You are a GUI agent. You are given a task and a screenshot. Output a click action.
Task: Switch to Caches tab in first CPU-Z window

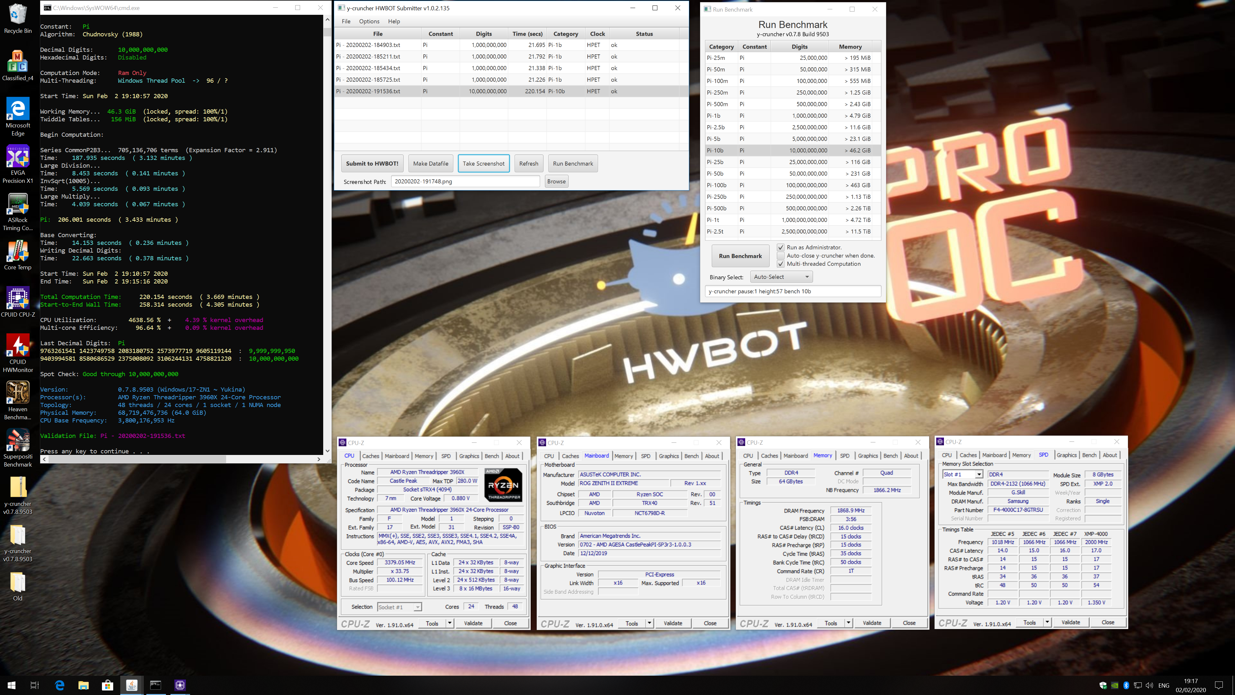[370, 456]
